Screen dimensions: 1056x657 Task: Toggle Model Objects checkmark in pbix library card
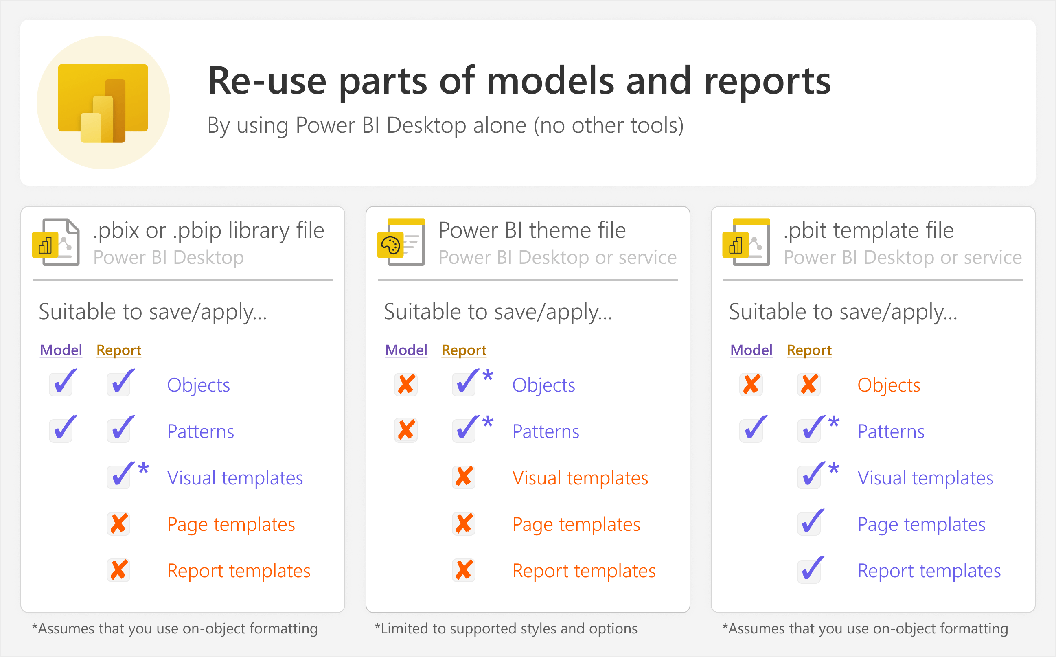point(63,383)
